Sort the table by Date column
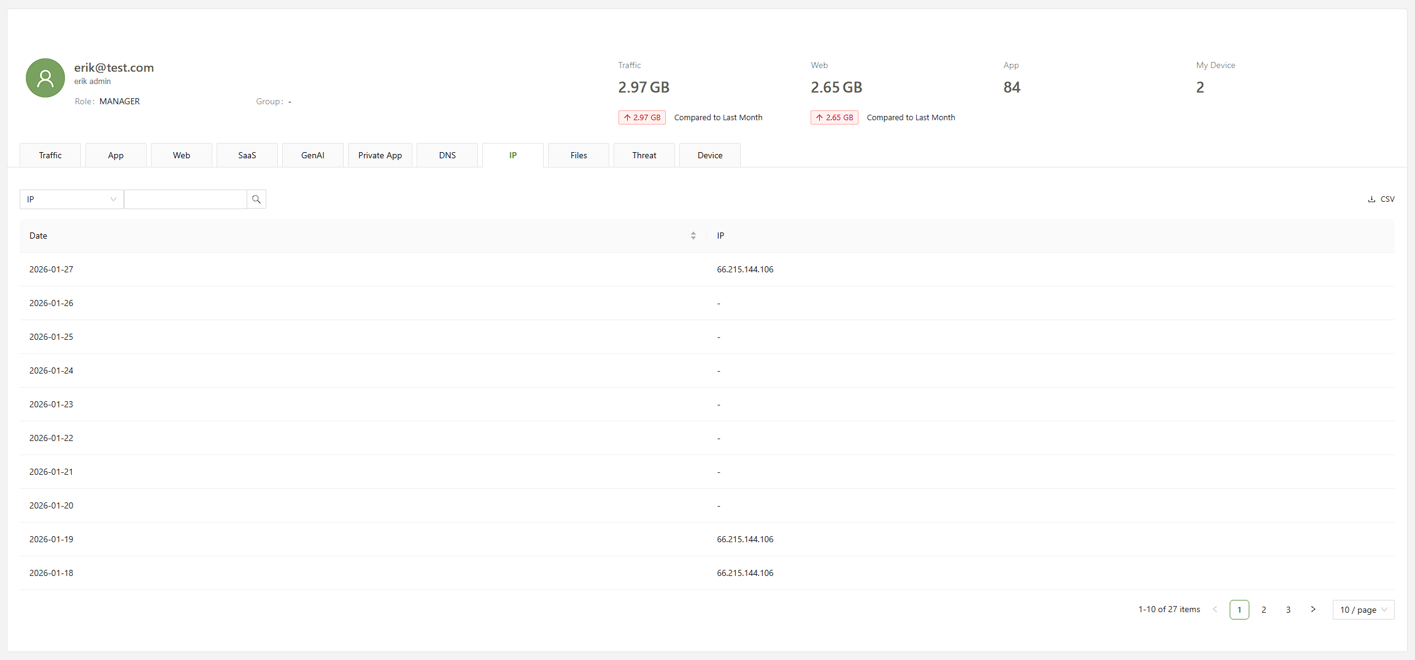Image resolution: width=1415 pixels, height=660 pixels. click(x=693, y=236)
